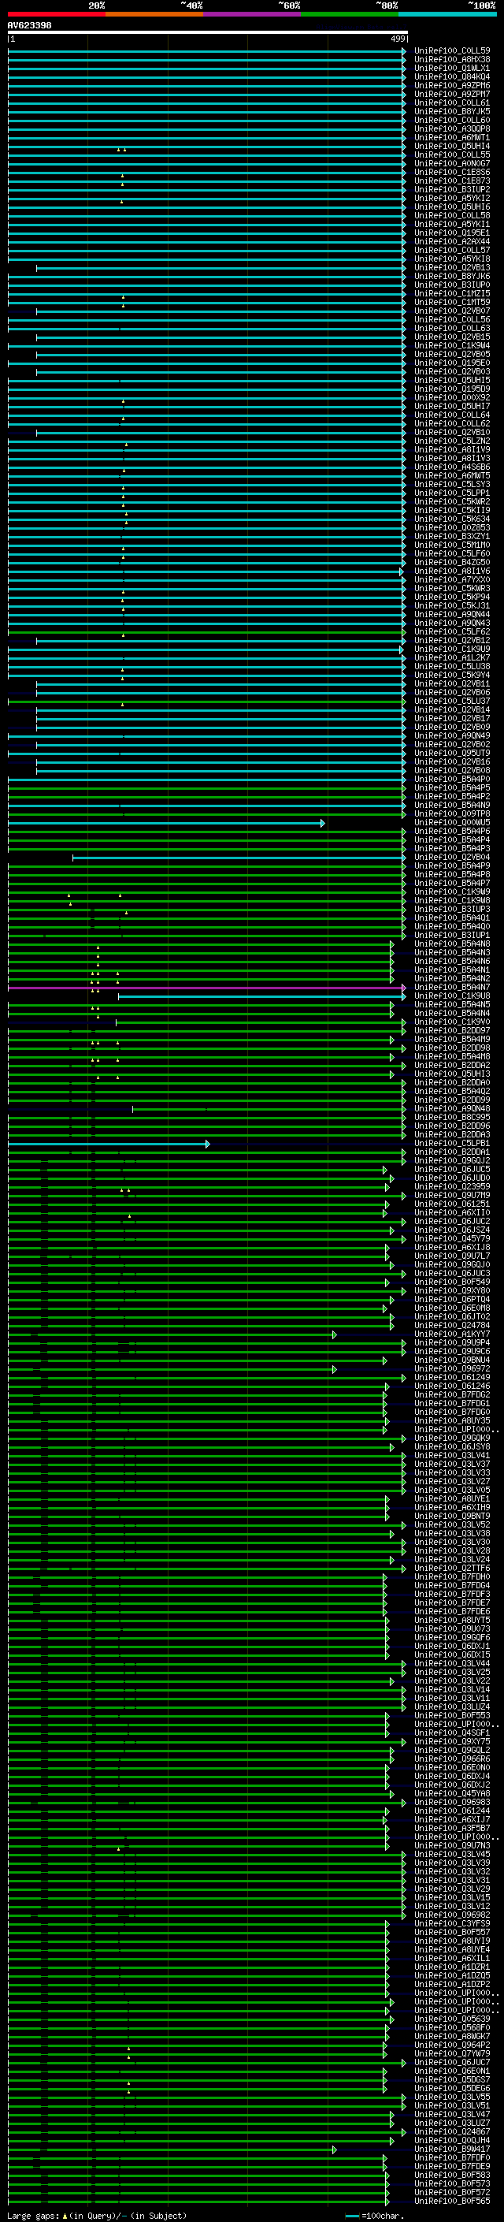Screen dimensions: 504x2222
Task: Click the orange ~40% identity legend segment
Action: [x=154, y=14]
